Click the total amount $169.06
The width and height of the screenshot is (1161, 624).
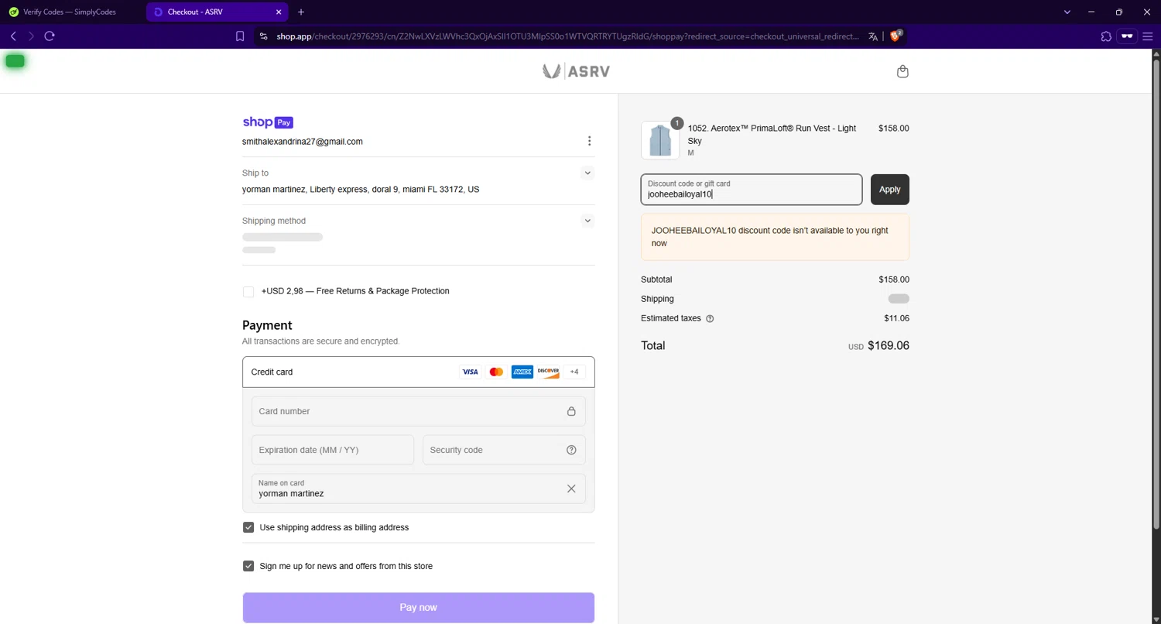coord(889,346)
